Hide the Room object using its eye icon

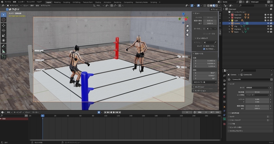pyautogui.click(x=268, y=32)
